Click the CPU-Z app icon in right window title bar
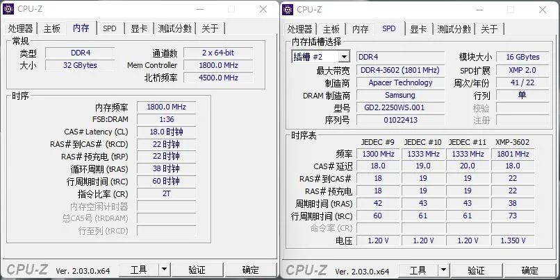Viewport: 560px width, 280px height. pos(288,10)
